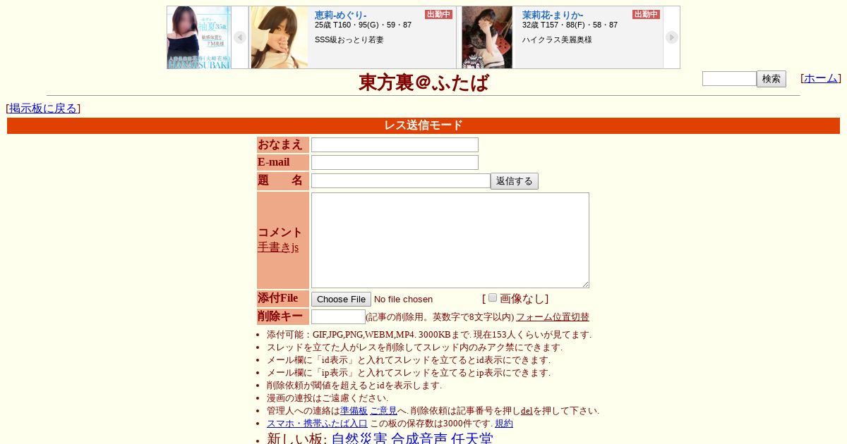
Task: Open the 恵莉-めぐり- profile photo
Action: (280, 37)
